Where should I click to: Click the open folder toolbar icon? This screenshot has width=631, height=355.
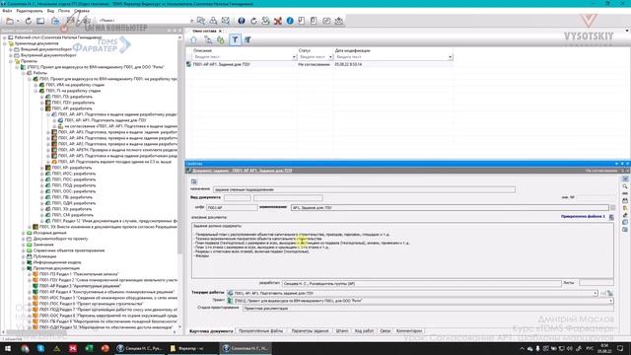pyautogui.click(x=10, y=21)
